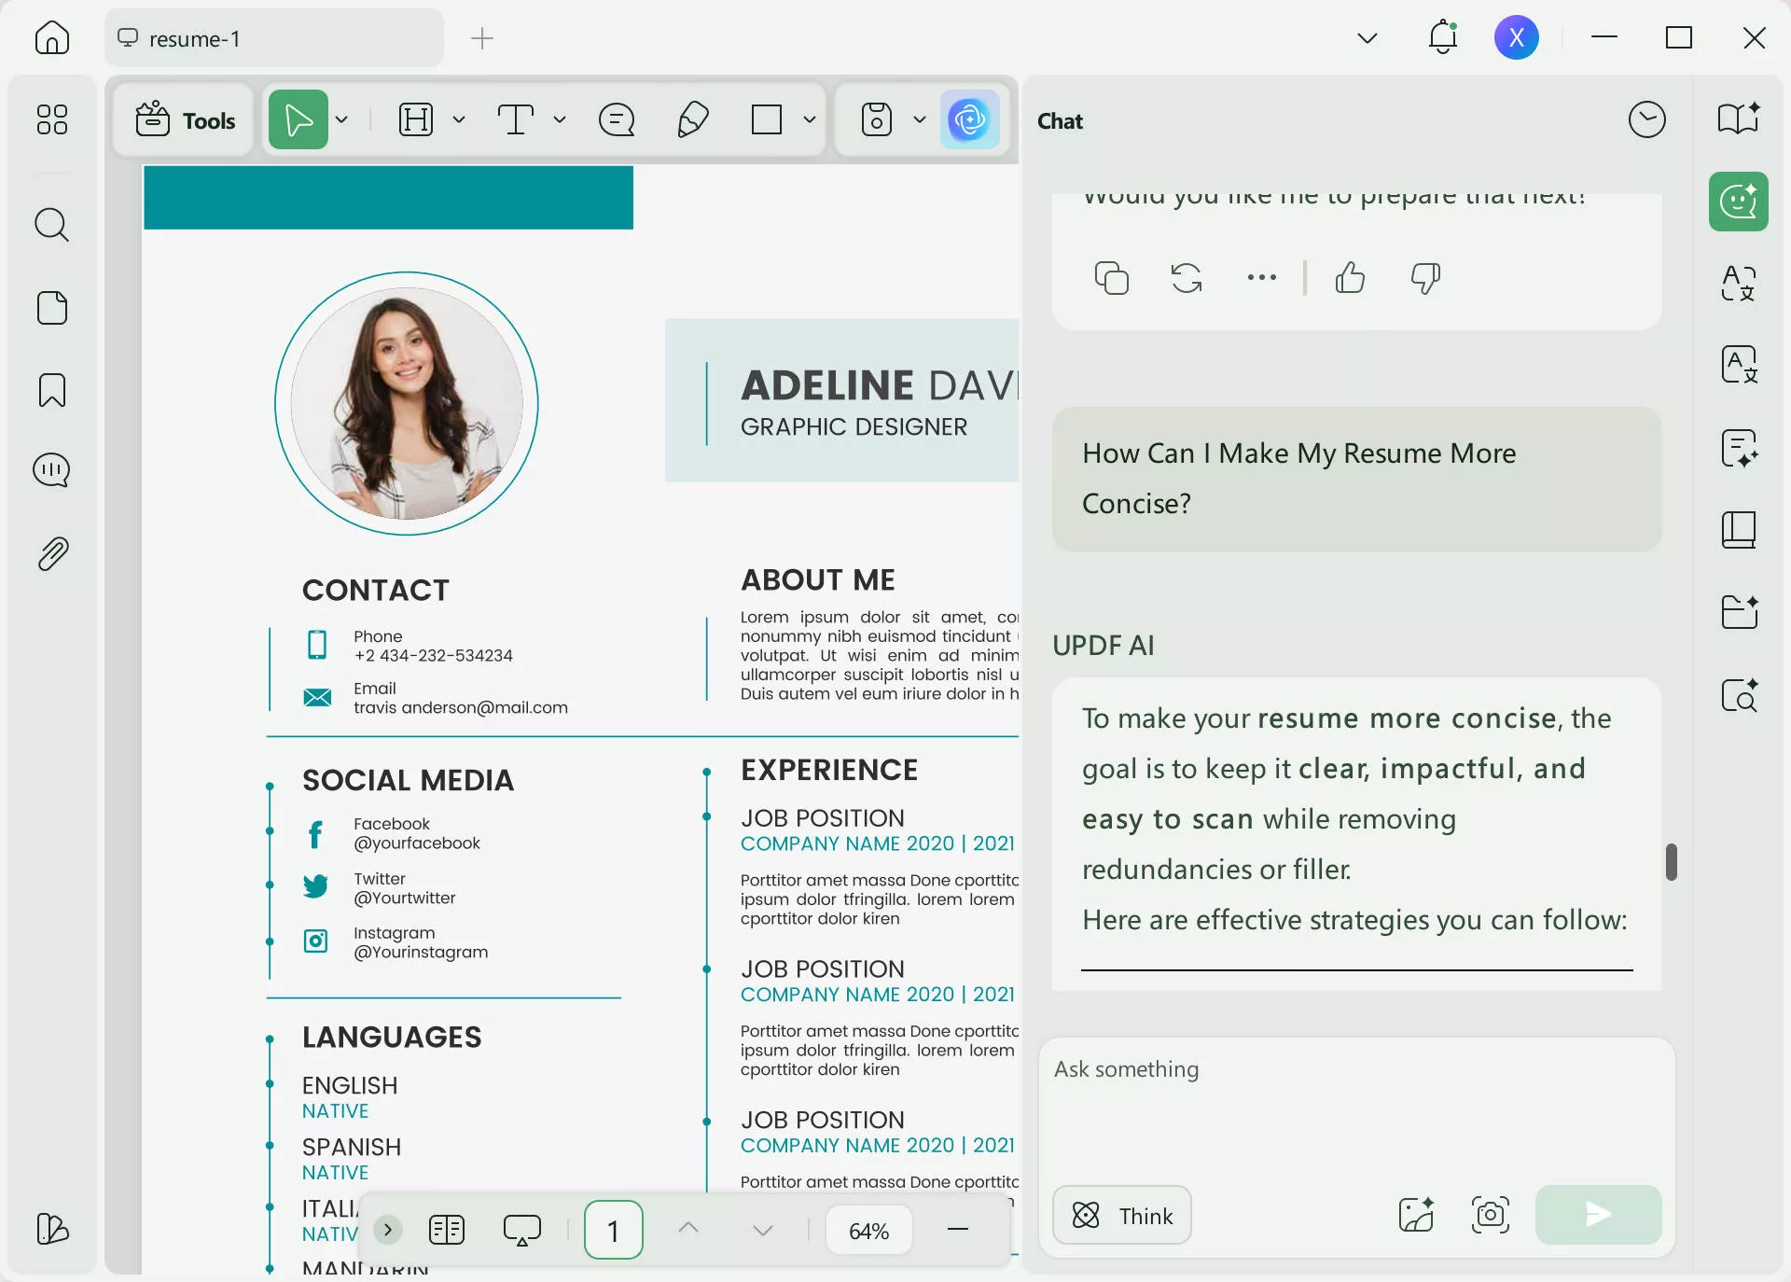The height and width of the screenshot is (1282, 1791).
Task: Copy the UPDF AI response
Action: 1110,277
